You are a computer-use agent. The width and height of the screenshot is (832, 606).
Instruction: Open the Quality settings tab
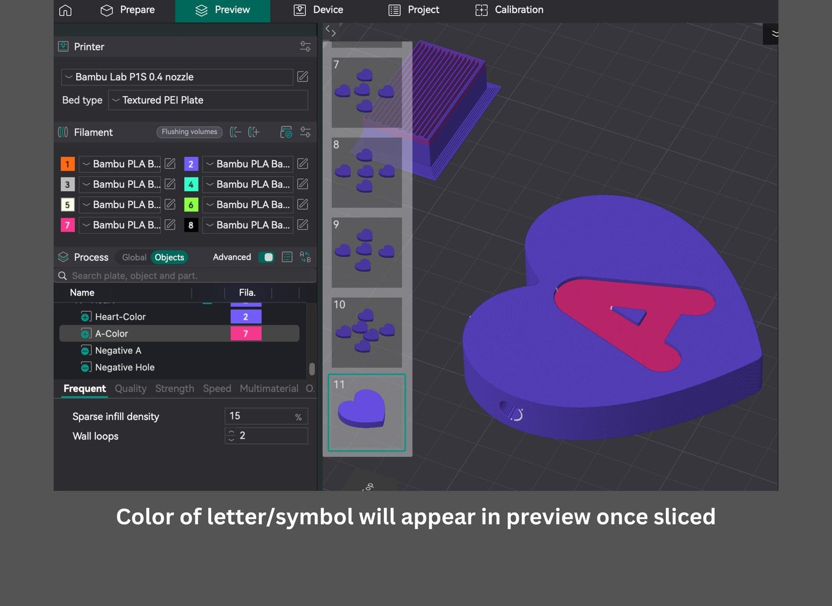[x=130, y=389]
